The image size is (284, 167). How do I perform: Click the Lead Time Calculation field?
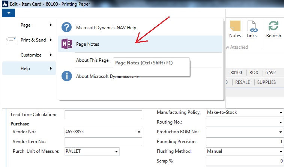coord(103,115)
